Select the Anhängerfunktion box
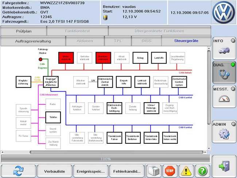The height and width of the screenshot is (178, 237). 77,108
